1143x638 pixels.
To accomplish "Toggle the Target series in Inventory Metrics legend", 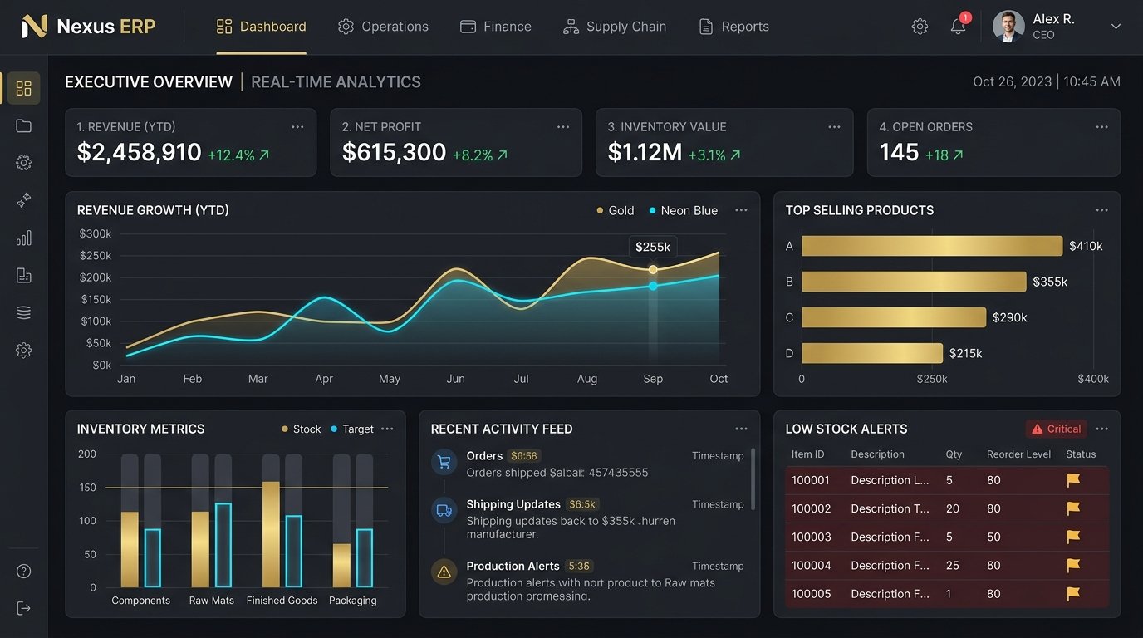I will pos(352,429).
